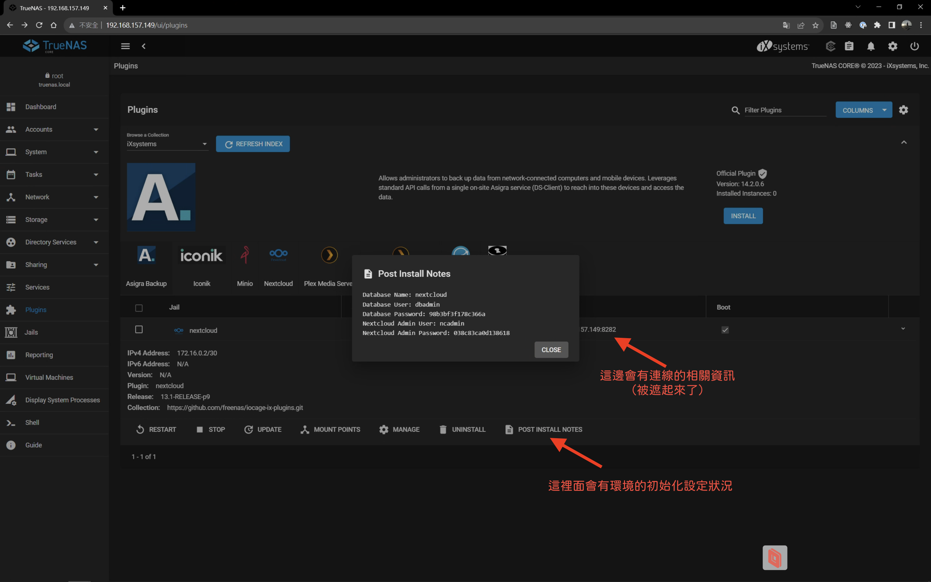Screen dimensions: 931x582
Task: Open the task manager clipboard icon
Action: pyautogui.click(x=849, y=46)
